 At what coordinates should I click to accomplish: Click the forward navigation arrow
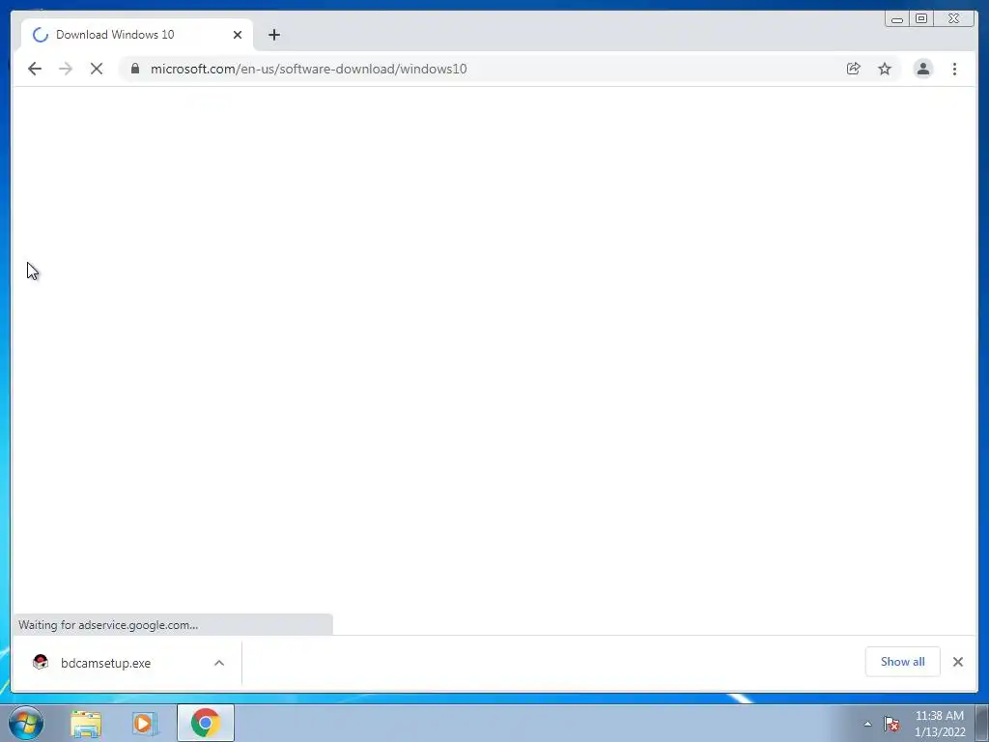66,69
